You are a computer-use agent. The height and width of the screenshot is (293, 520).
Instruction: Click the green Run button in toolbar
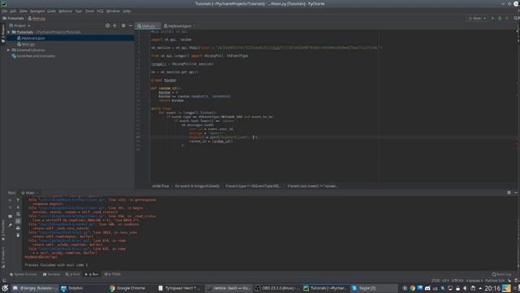tap(492, 18)
